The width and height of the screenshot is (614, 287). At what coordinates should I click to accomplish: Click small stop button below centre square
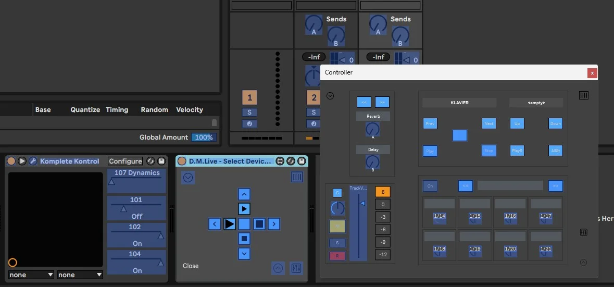(244, 239)
